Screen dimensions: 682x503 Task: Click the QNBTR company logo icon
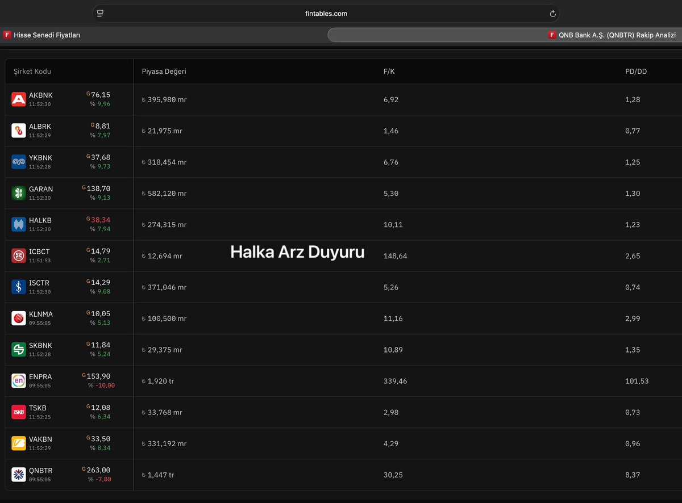point(19,475)
